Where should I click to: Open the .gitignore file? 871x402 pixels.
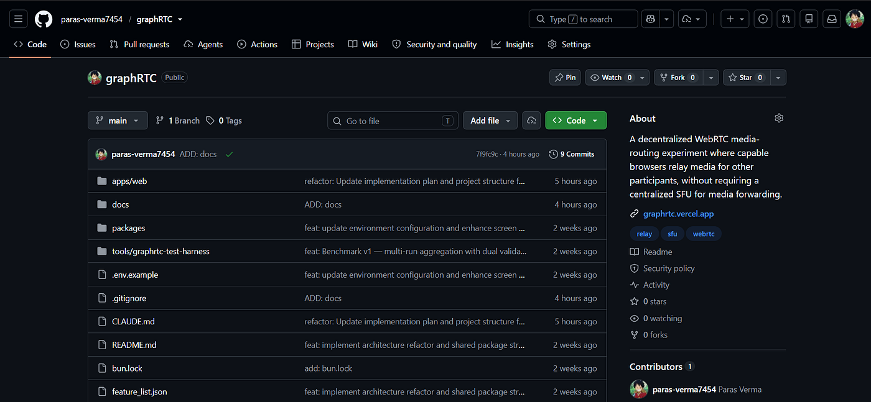(129, 298)
